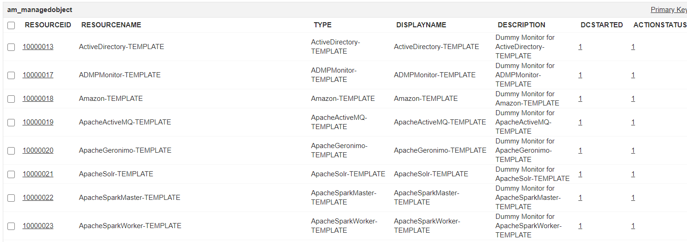687x242 pixels.
Task: Click ADMPMonitor-TEMPLATE in the DISPLAYNAME column
Action: pyautogui.click(x=435, y=75)
